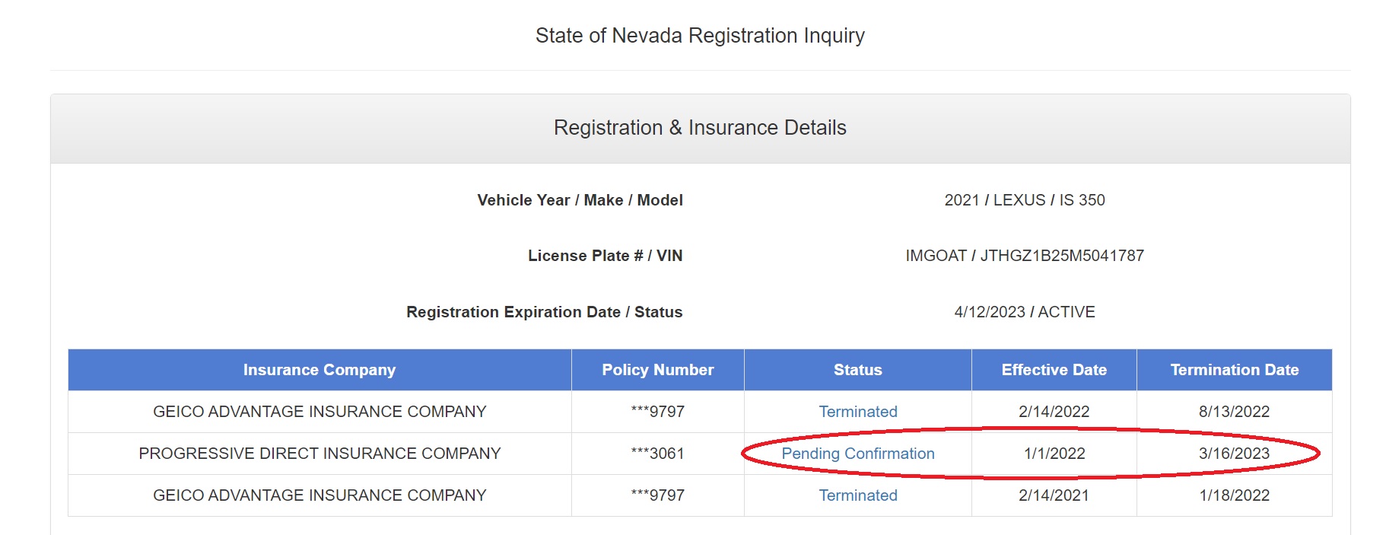Select the Termination Date column header
This screenshot has height=535, width=1386.
[x=1234, y=370]
